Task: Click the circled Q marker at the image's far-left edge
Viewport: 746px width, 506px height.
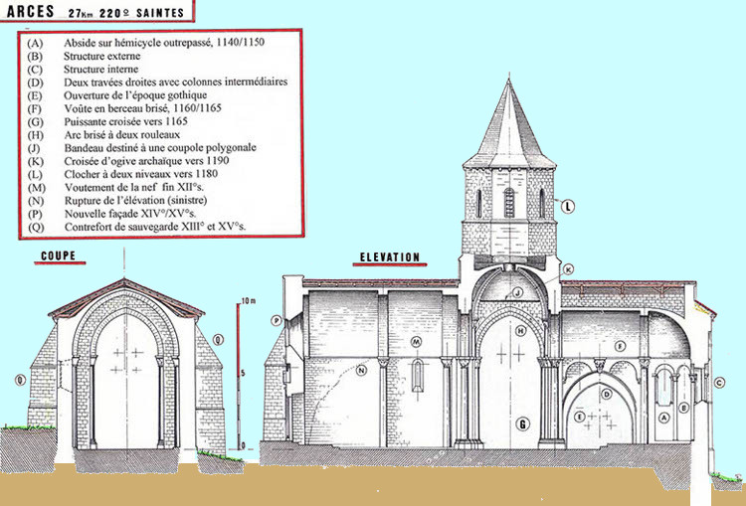Action: coord(20,380)
